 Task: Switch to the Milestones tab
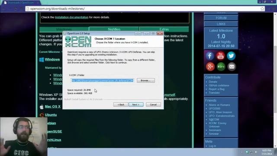pos(64,29)
